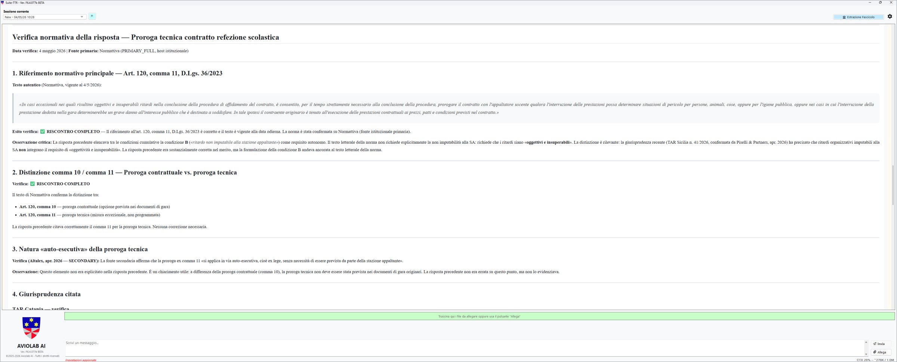The height and width of the screenshot is (362, 897).
Task: Open the Sessione corrente dropdown
Action: tap(44, 17)
